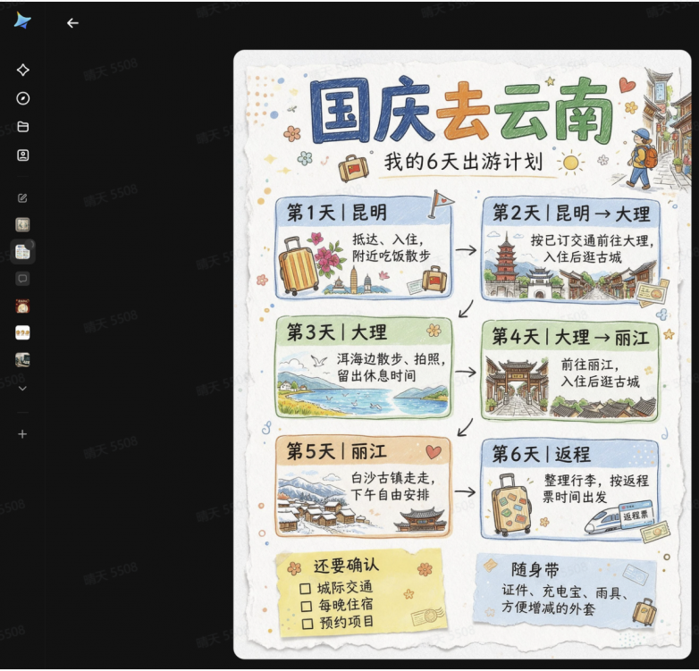
Task: Click the plus icon at sidebar bottom
Action: [22, 434]
